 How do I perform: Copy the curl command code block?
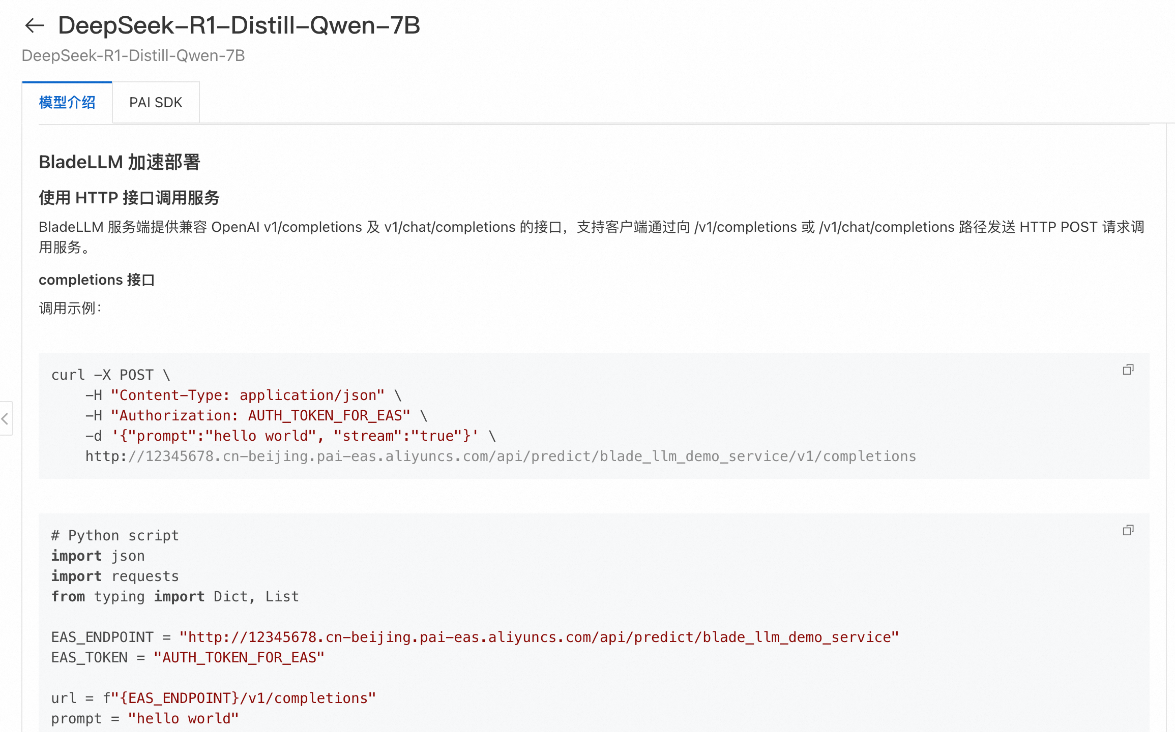[1128, 370]
